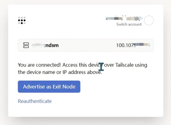Viewport: 171px width, 125px height.
Task: Click the word Tailscale in the message
Action: [125, 65]
